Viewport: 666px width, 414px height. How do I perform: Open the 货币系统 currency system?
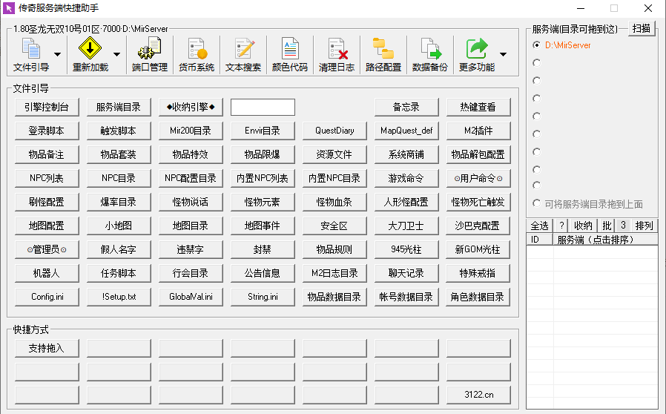pos(197,54)
